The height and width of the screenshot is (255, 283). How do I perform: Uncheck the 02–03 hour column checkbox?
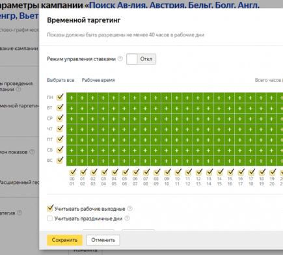[94, 172]
